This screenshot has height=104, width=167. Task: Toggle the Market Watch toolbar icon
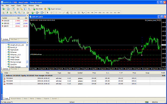[x=14, y=9]
